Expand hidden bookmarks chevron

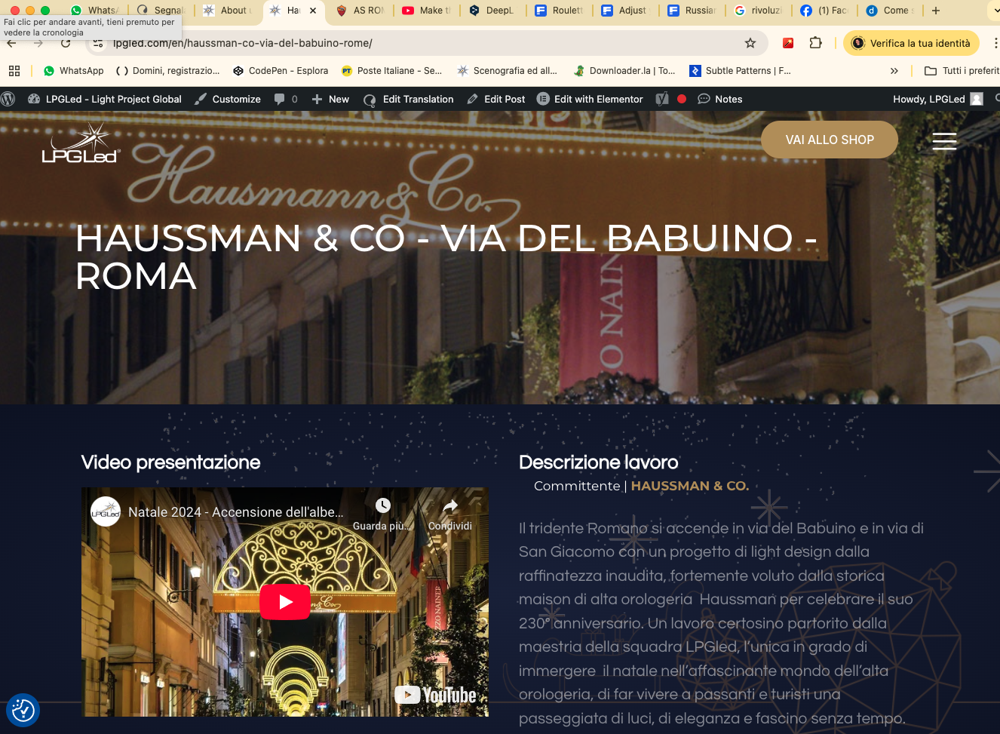coord(894,71)
